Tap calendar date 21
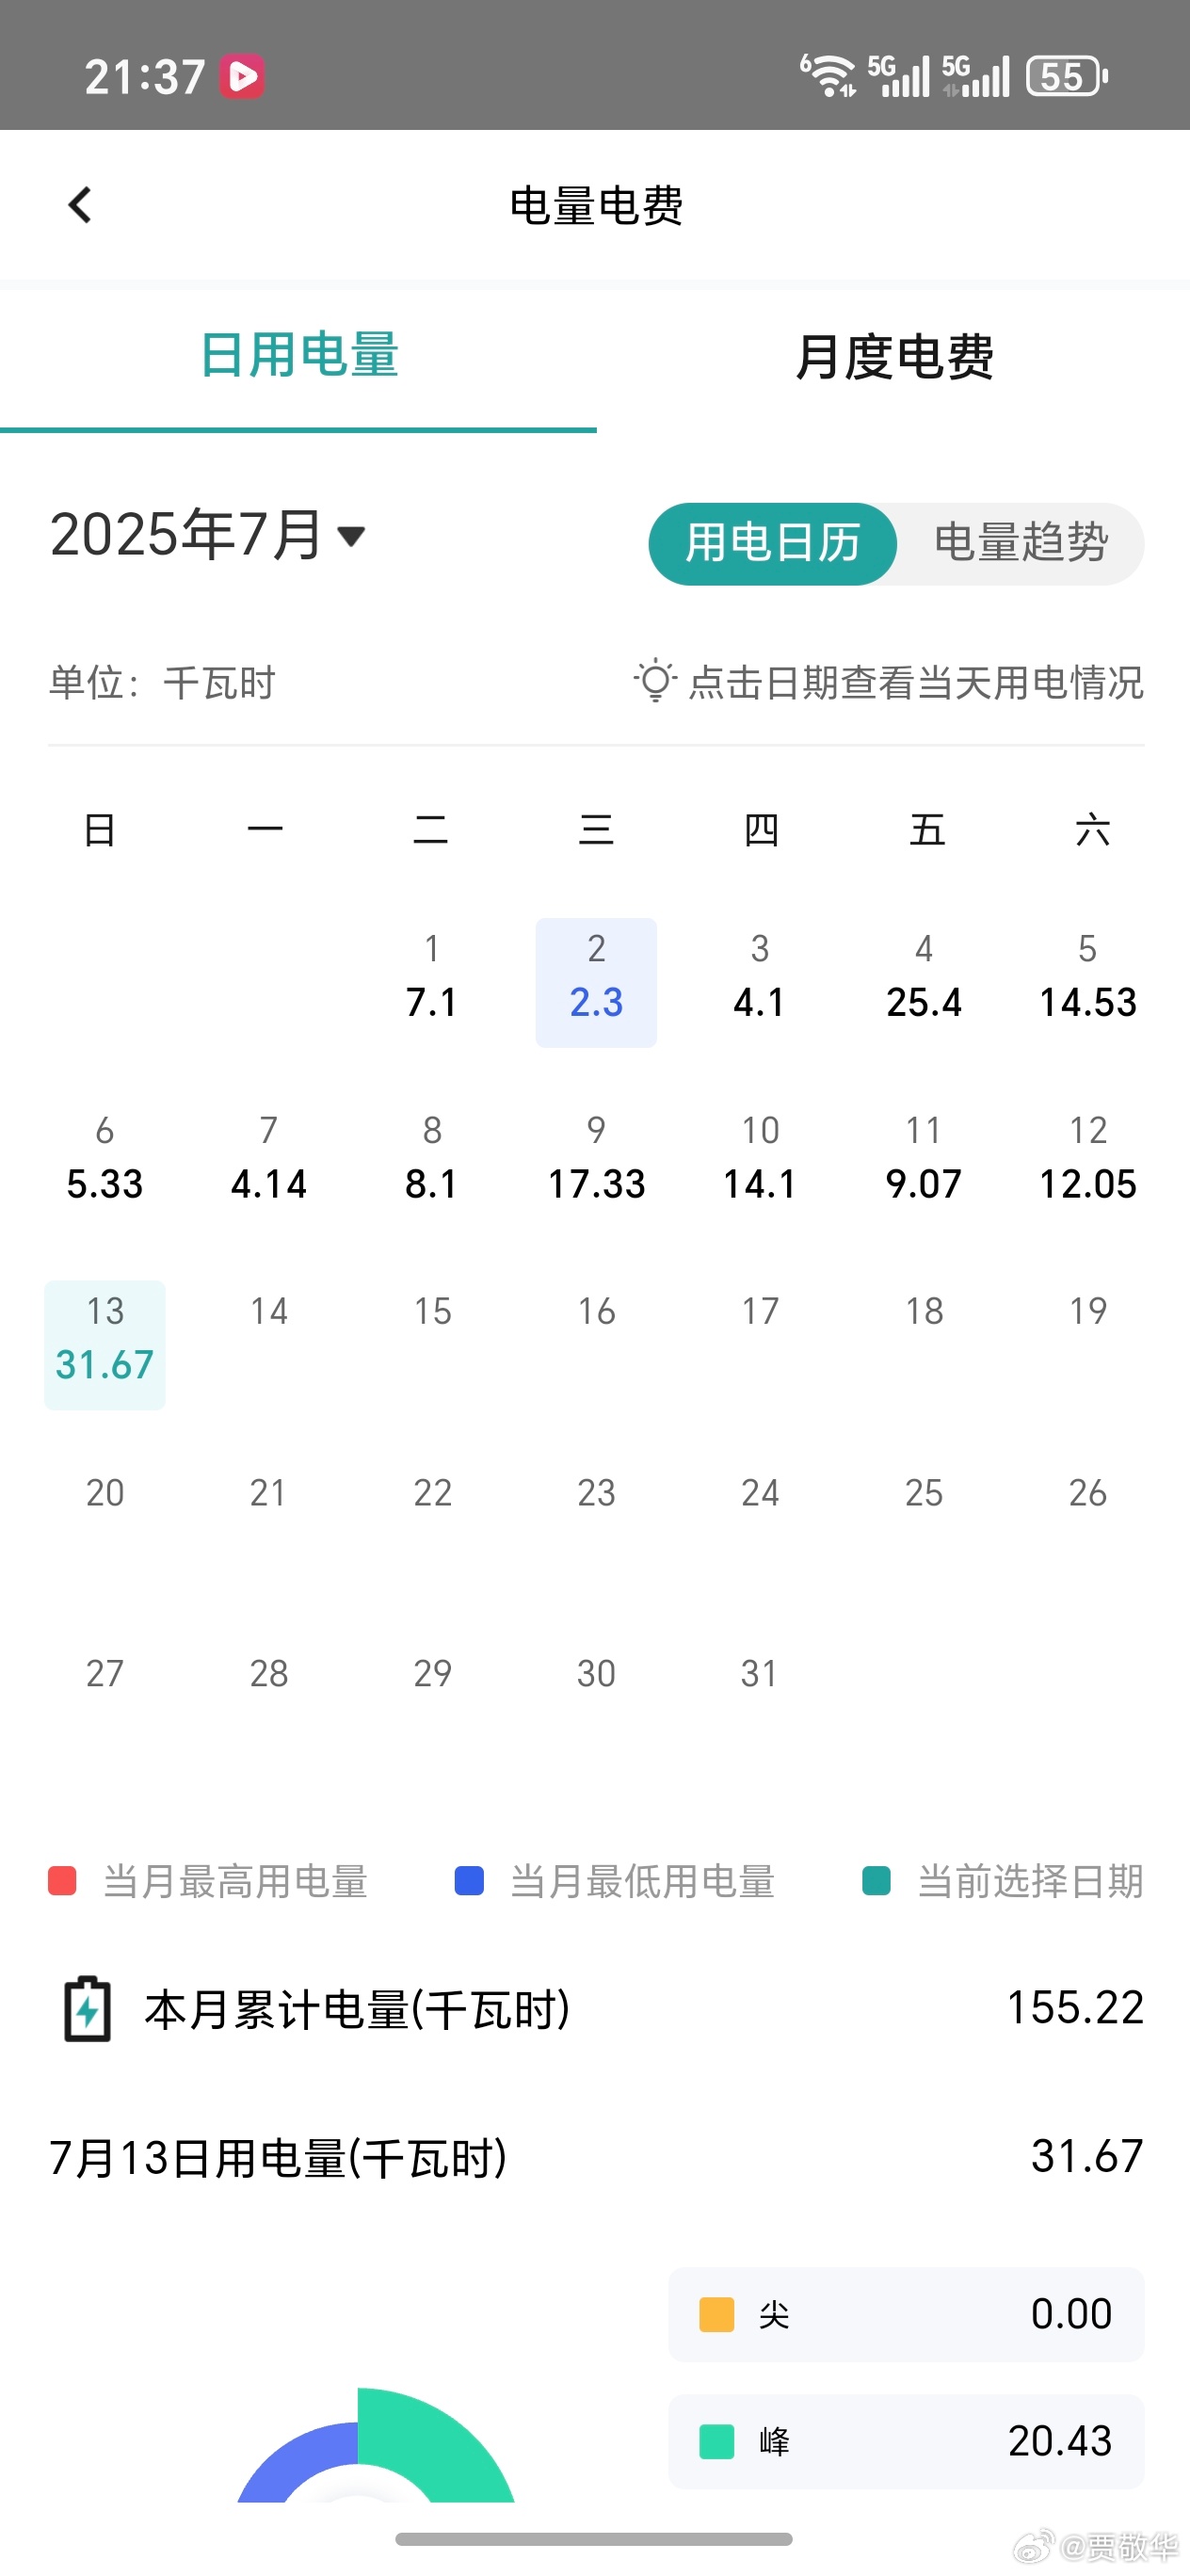The image size is (1190, 2576). click(269, 1493)
